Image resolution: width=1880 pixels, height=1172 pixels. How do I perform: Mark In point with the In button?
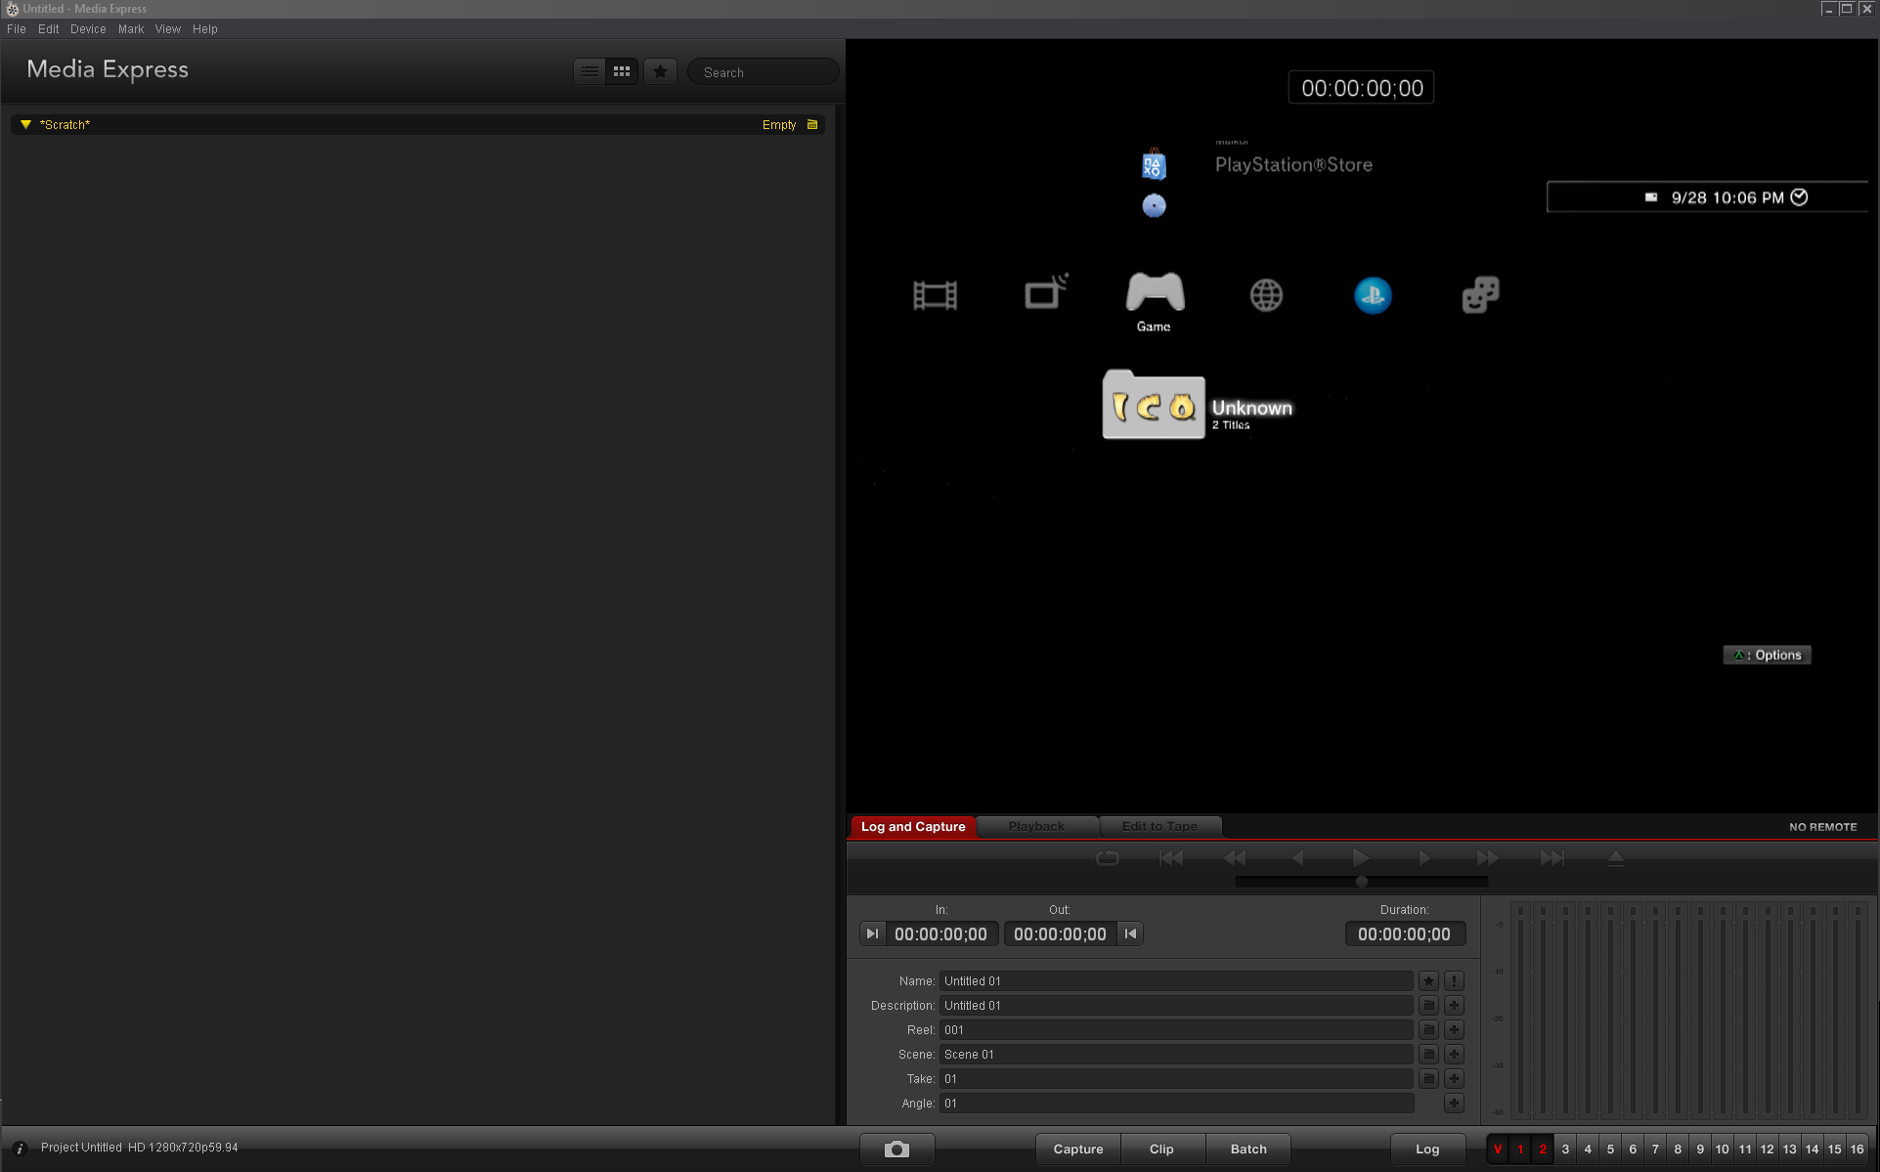click(x=872, y=934)
